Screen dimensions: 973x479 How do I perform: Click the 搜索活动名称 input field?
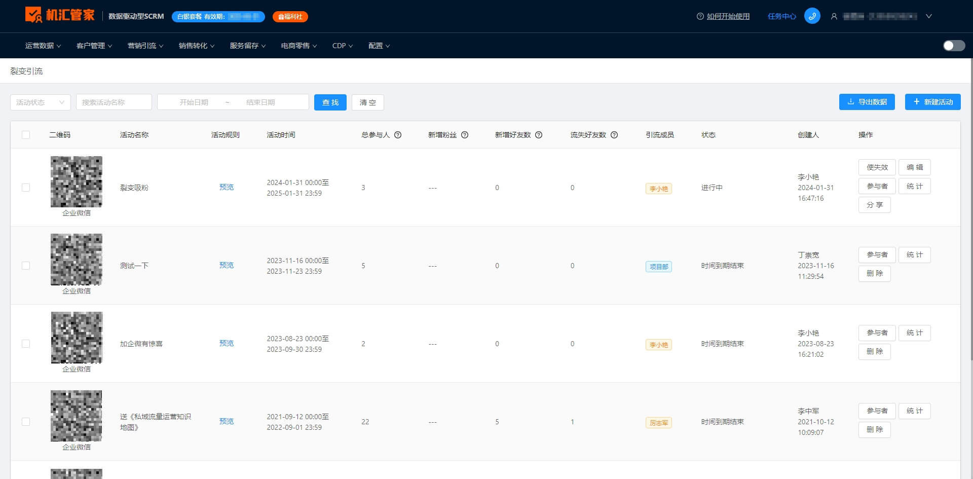[x=114, y=102]
